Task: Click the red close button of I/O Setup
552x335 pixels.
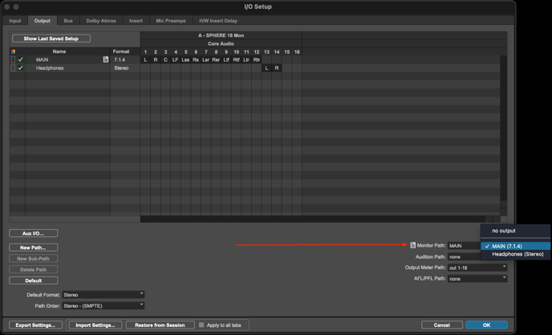Action: coord(8,6)
